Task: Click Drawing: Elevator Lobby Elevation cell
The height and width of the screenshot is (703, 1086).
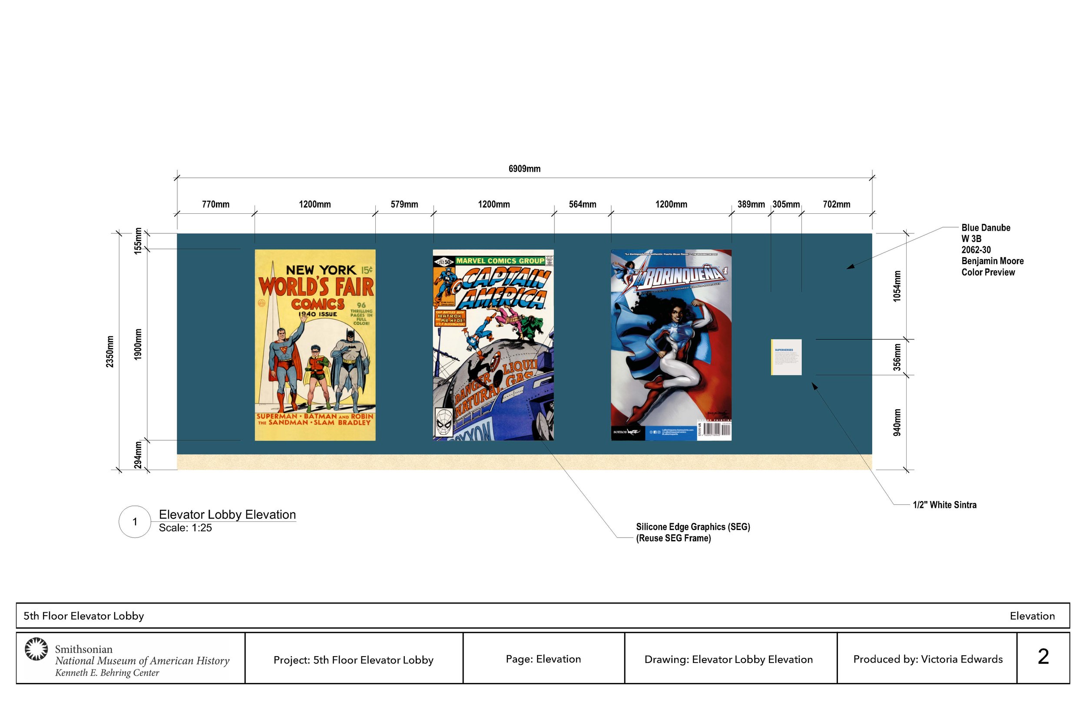Action: click(731, 658)
